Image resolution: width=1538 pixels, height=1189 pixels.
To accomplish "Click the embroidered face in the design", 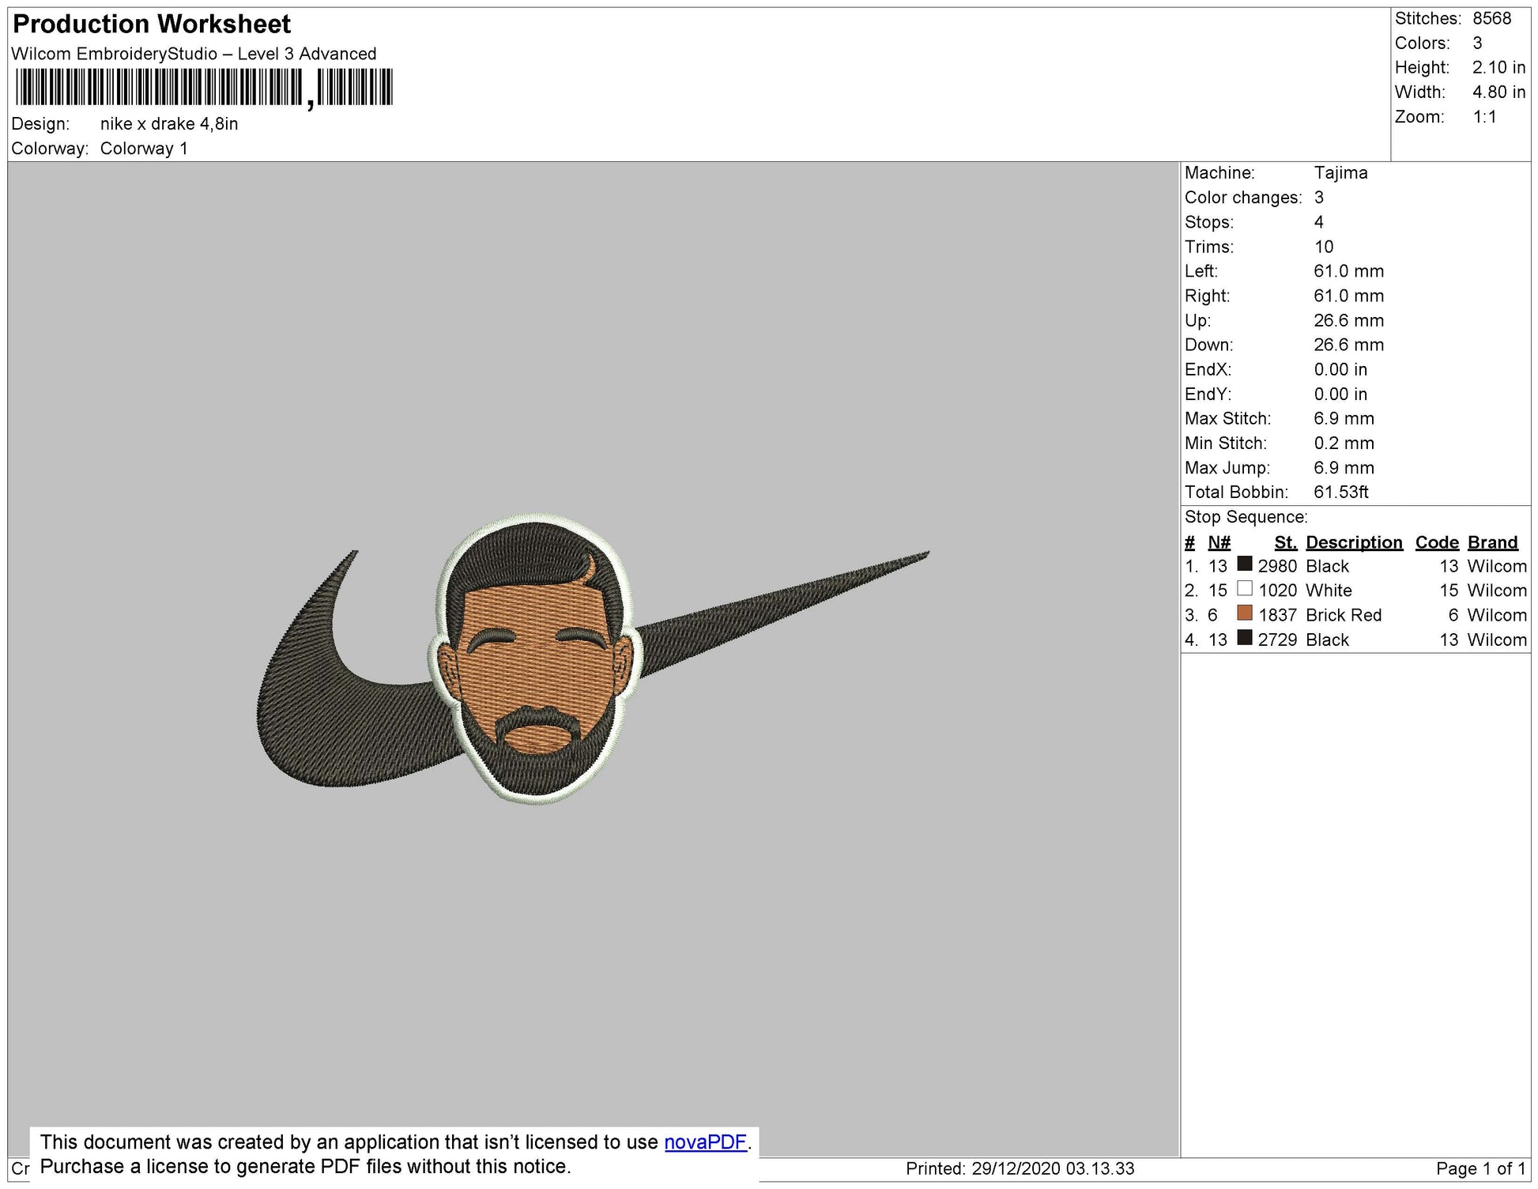I will click(536, 672).
